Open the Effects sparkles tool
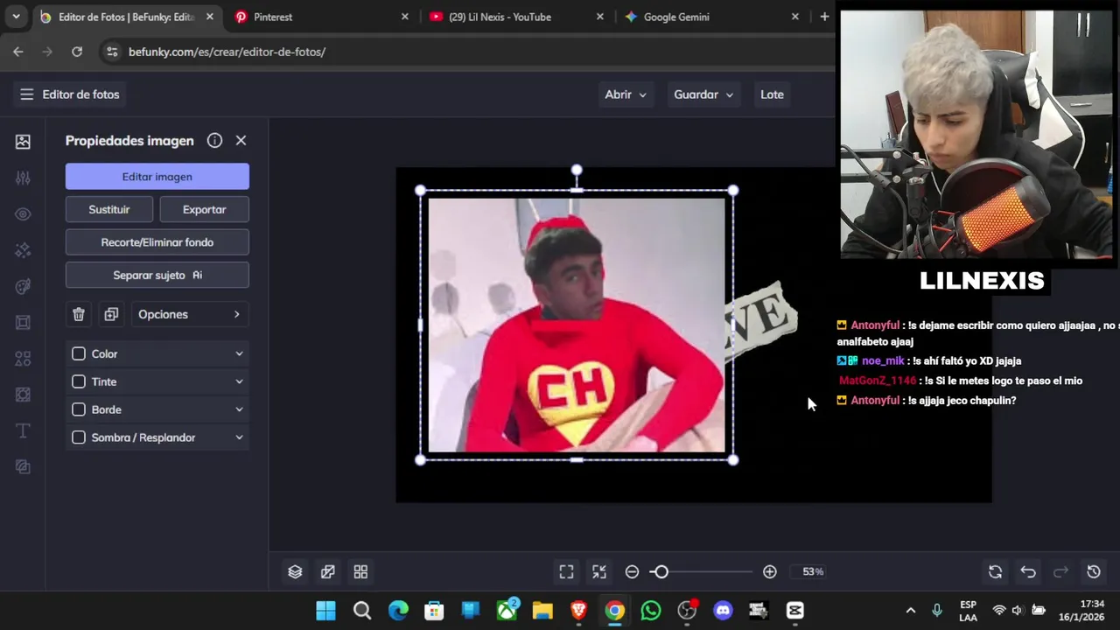1120x630 pixels. [23, 251]
